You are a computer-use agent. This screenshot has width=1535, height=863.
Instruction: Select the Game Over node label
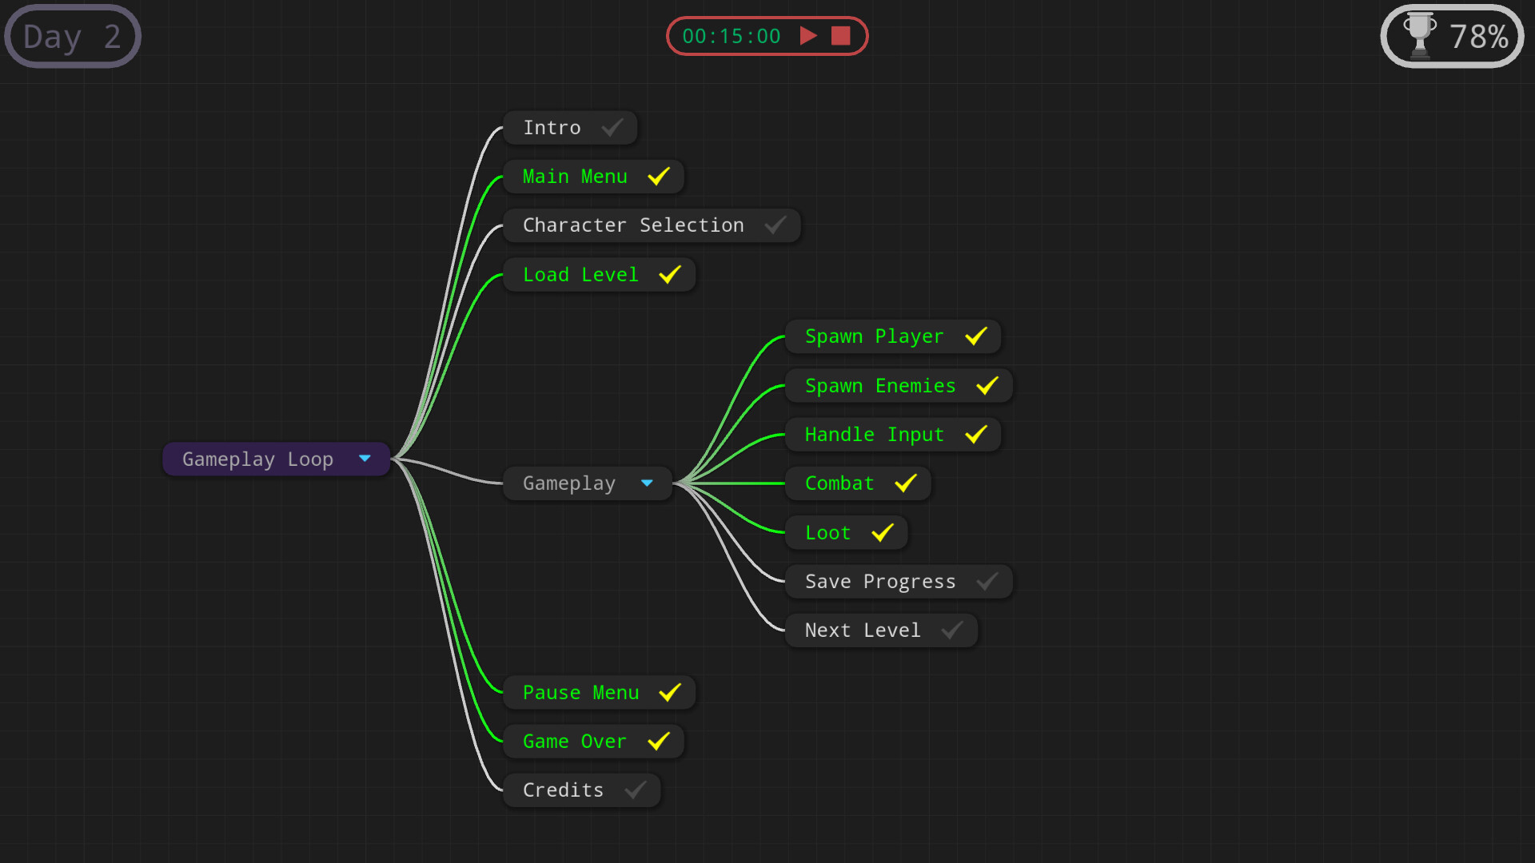pyautogui.click(x=575, y=742)
